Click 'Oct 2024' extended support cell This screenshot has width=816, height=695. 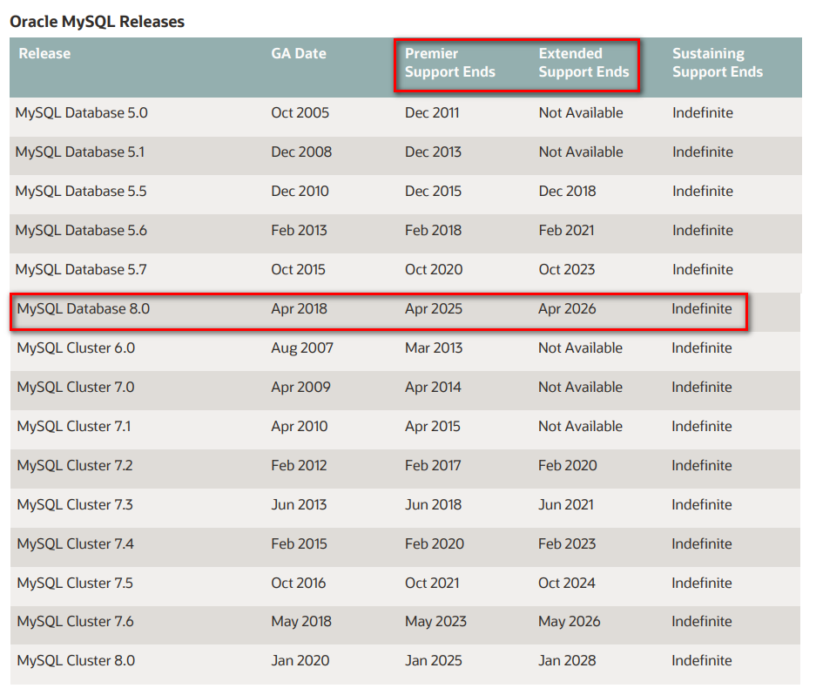point(567,583)
